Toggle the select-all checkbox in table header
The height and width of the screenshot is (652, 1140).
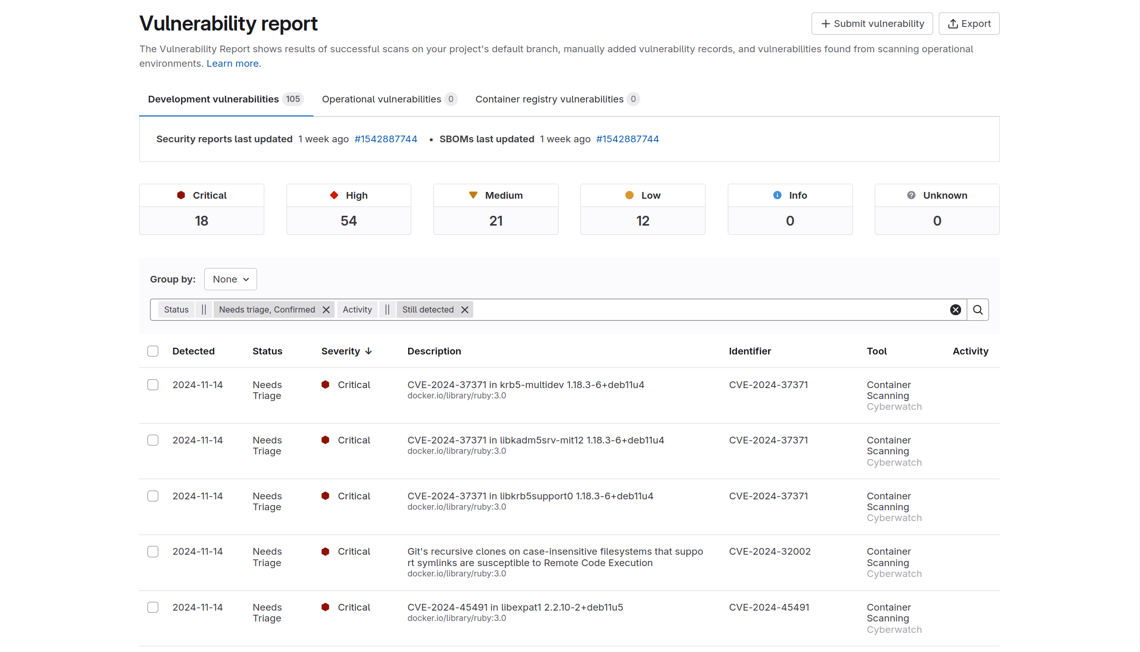point(153,351)
